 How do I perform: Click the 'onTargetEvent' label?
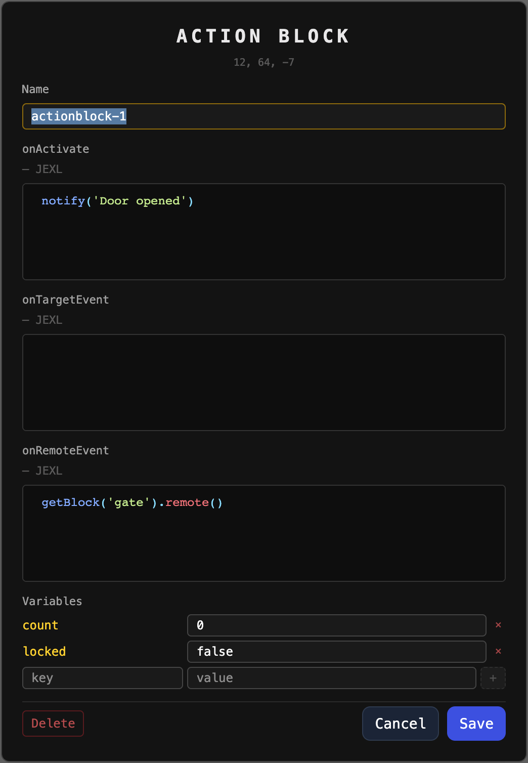(66, 300)
